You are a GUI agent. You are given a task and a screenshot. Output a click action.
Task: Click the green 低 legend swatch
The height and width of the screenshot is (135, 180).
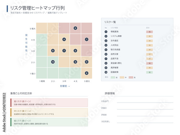point(113,77)
